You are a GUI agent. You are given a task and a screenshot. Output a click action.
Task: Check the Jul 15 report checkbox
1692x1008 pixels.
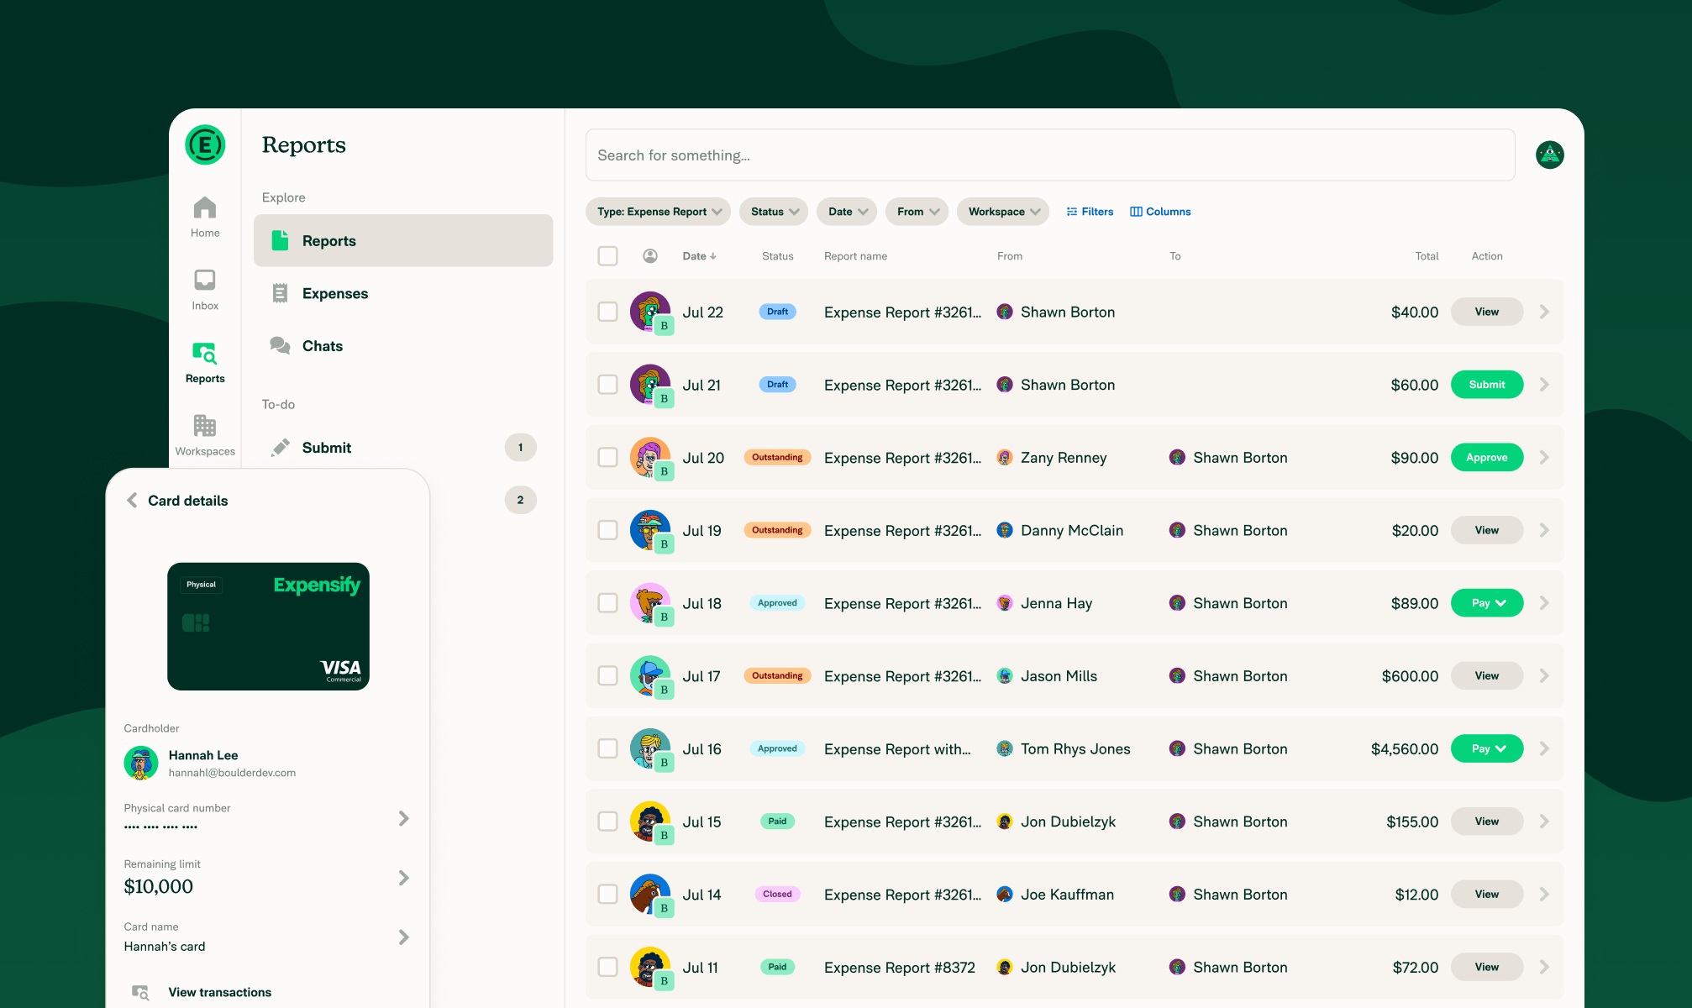click(607, 822)
